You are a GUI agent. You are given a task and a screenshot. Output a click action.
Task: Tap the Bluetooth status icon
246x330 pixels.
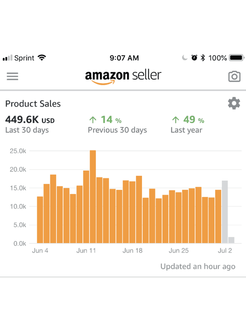[203, 58]
